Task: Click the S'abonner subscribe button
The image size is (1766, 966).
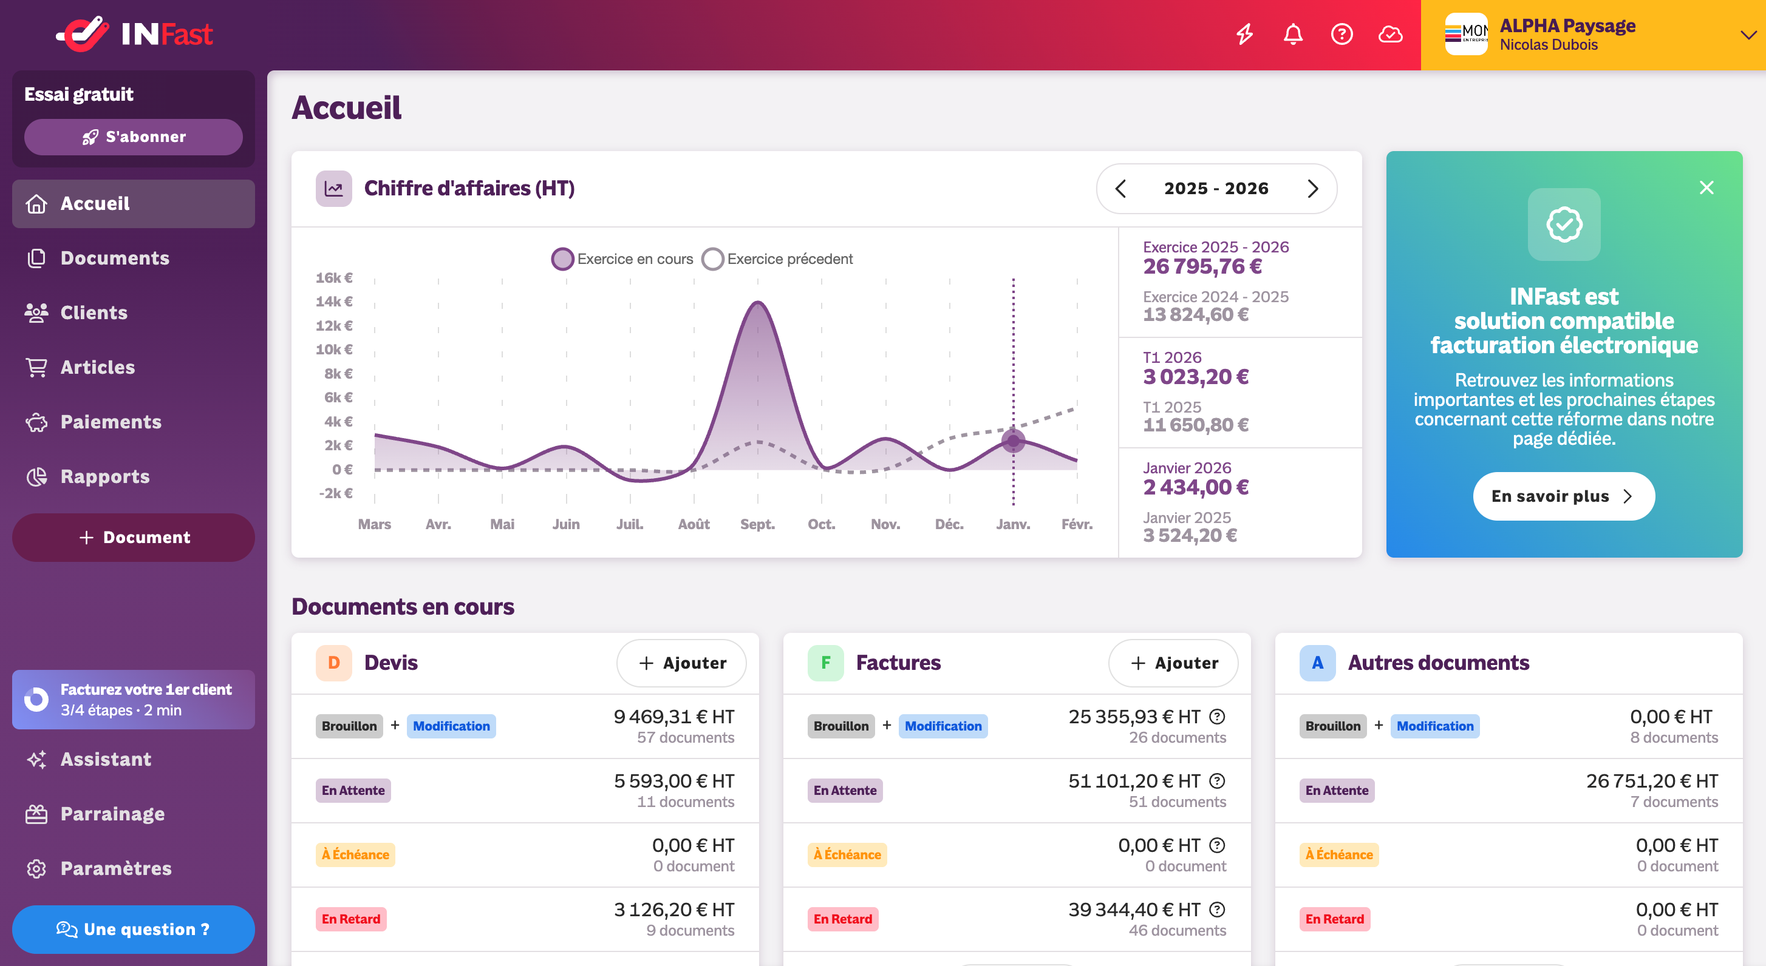Action: (x=133, y=137)
